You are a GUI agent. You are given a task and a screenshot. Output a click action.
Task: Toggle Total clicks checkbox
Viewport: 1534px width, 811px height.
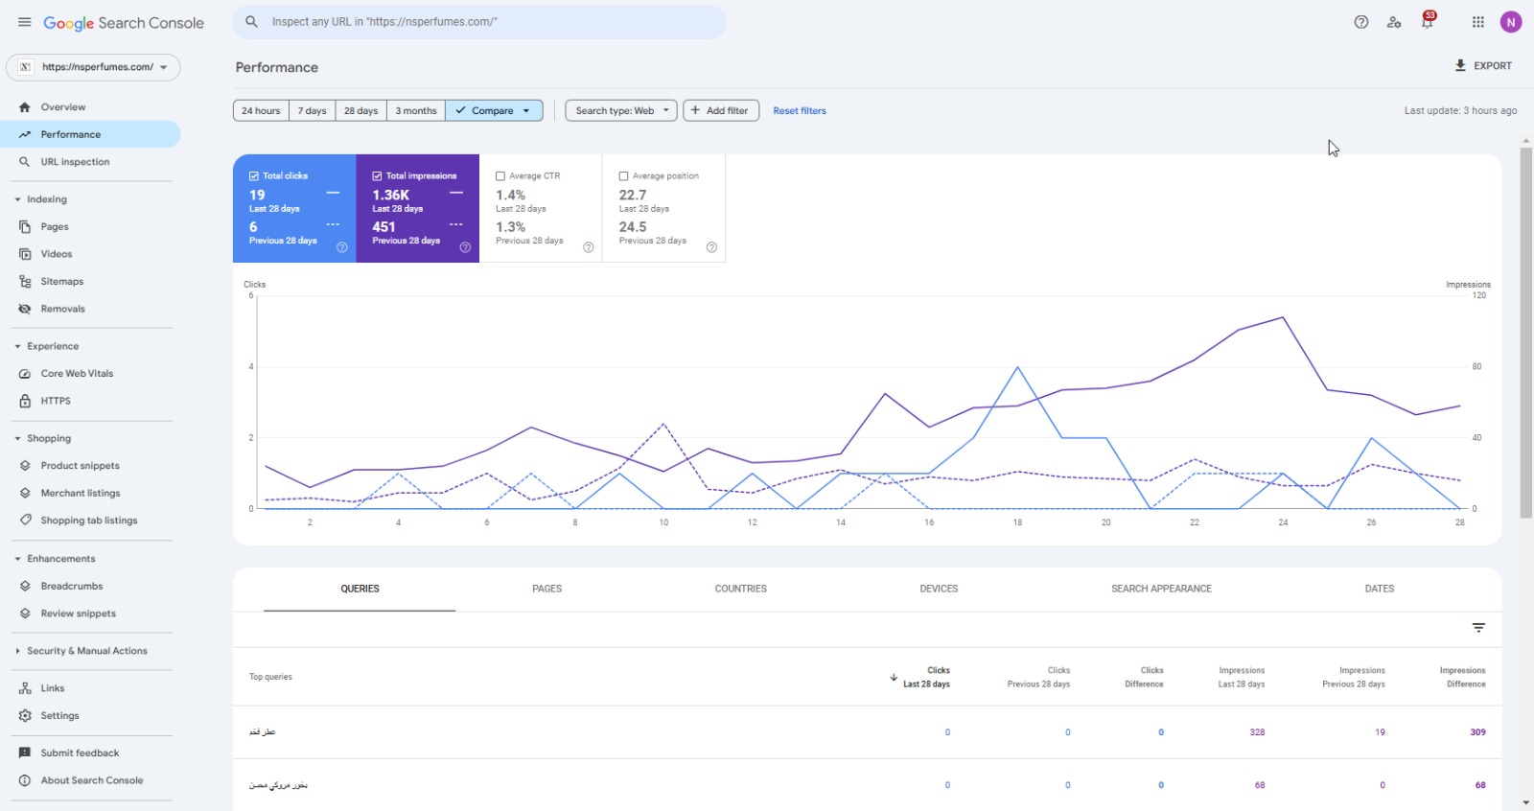(254, 176)
